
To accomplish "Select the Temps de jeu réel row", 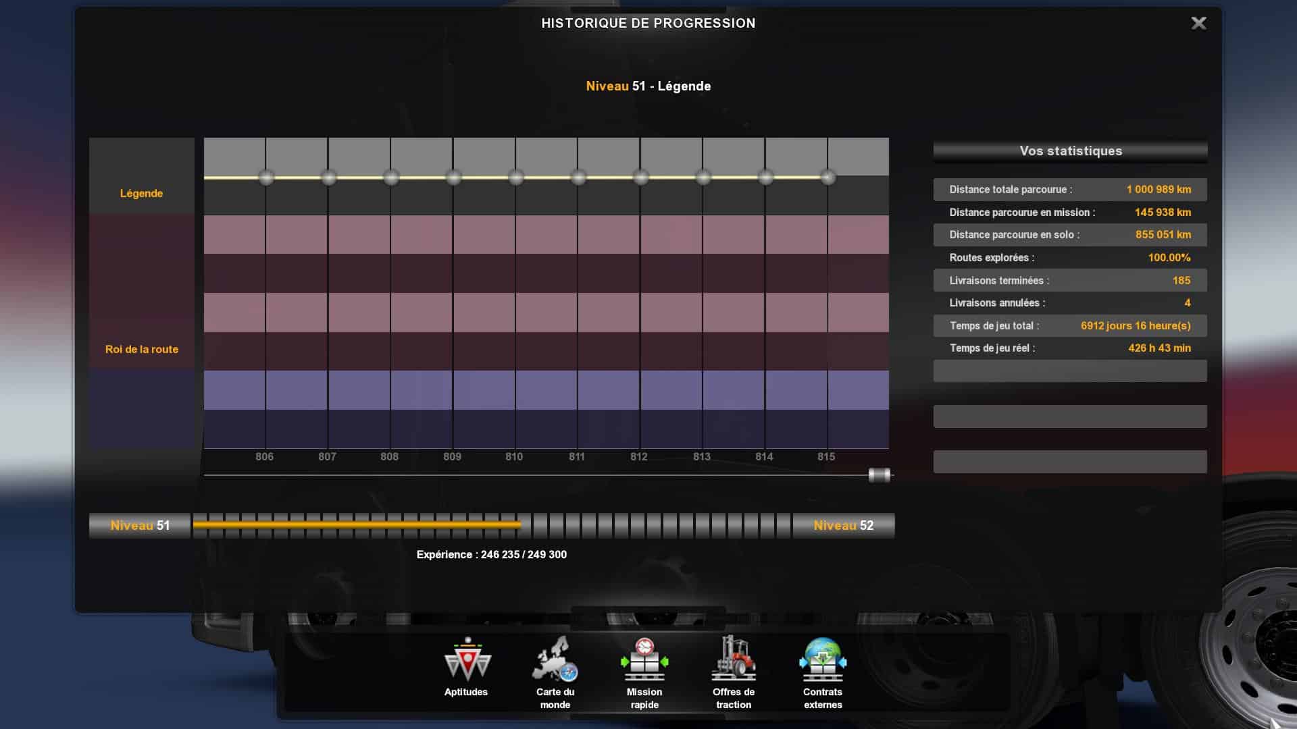I will pos(1070,348).
